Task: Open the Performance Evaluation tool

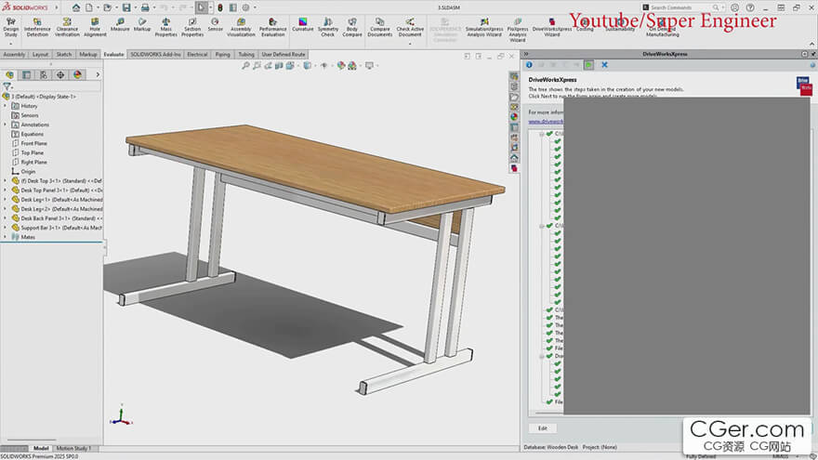Action: (272, 22)
